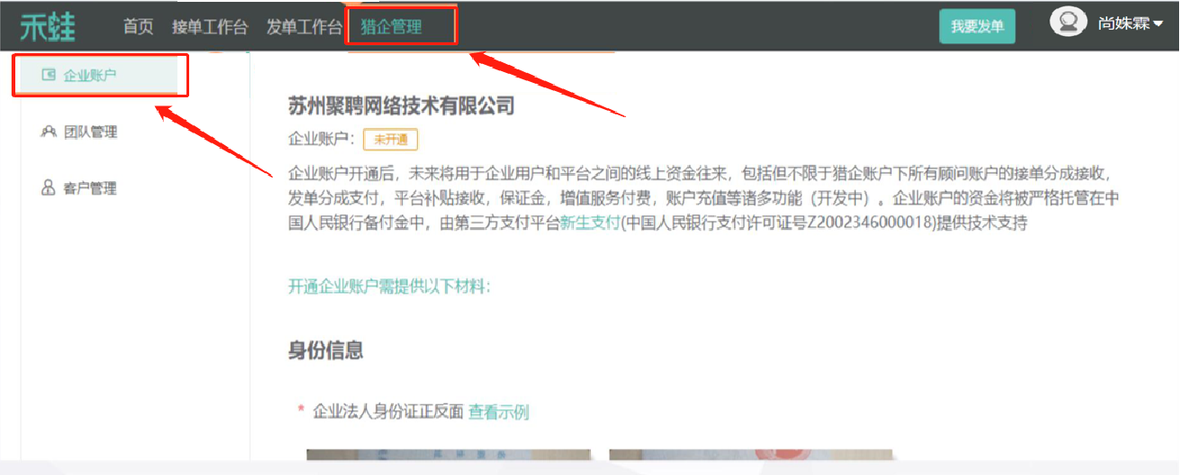Select 猎企管理 in the top navigation
This screenshot has height=475, width=1180.
[391, 27]
